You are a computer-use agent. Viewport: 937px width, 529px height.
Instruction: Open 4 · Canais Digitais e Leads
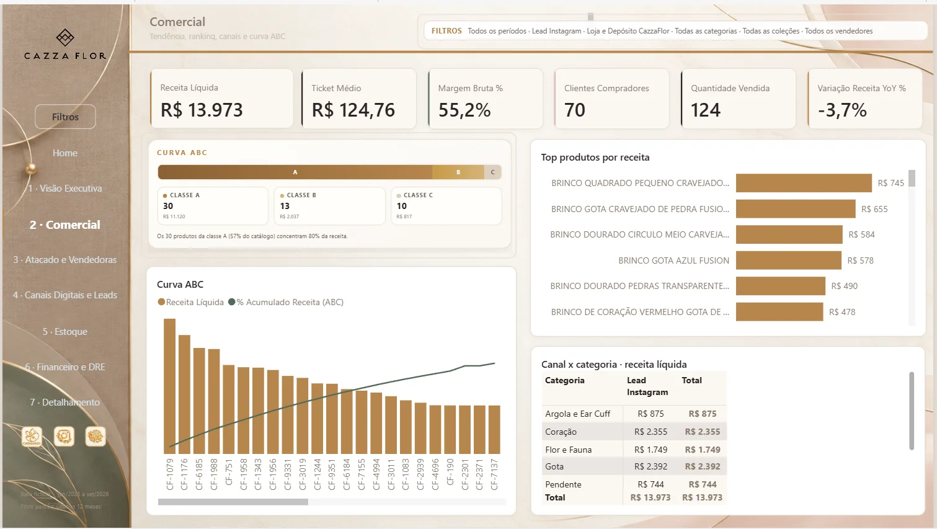65,295
